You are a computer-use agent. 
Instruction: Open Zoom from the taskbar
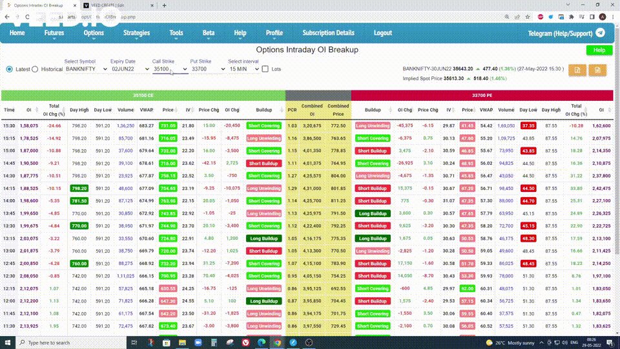pos(198,343)
